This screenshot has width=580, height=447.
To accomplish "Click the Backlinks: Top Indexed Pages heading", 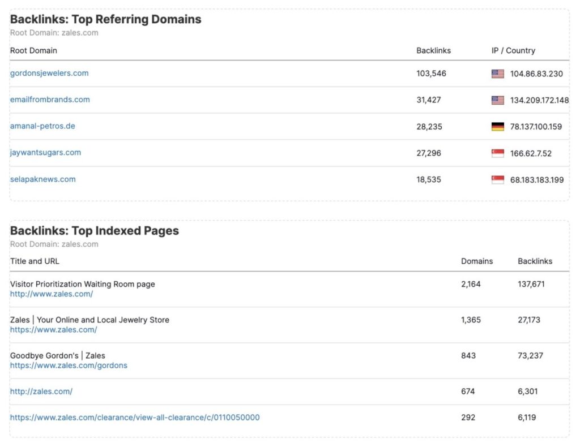I will coord(95,230).
